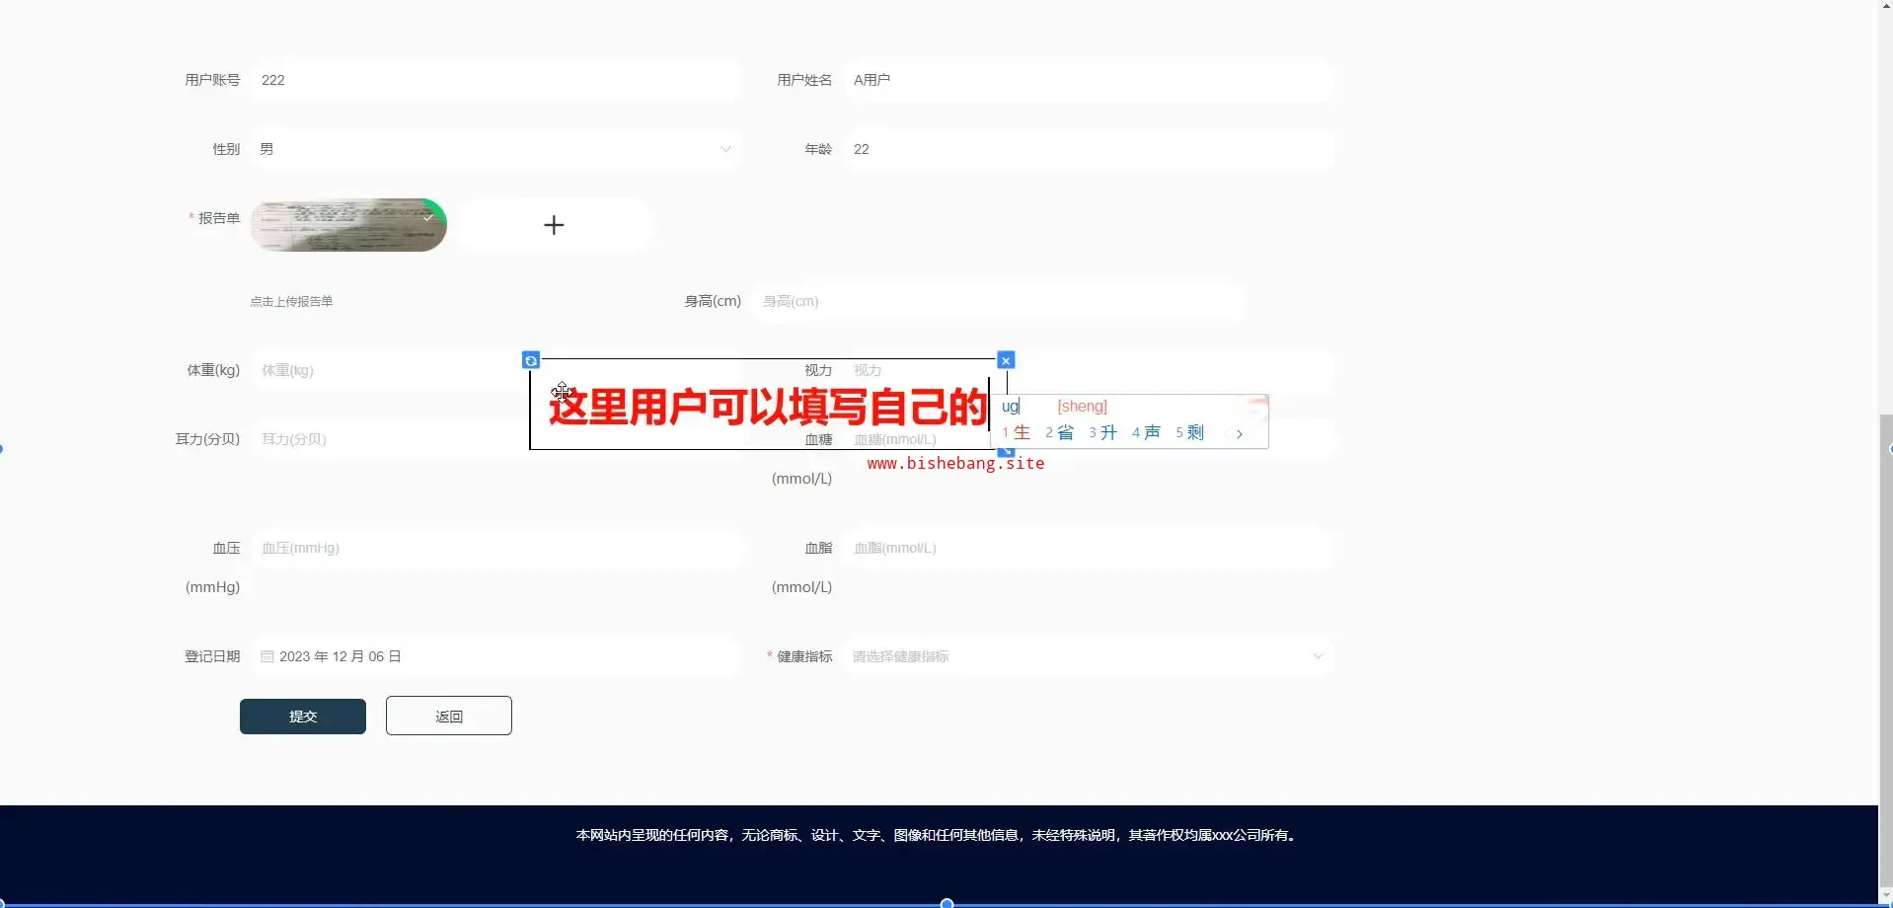The height and width of the screenshot is (908, 1893).
Task: Submit the form with 提交 button
Action: 303,717
